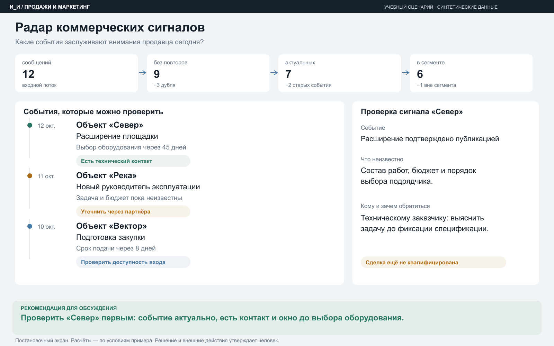Click the green timeline dot for 12 окт.
Image resolution: width=554 pixels, height=346 pixels.
click(x=30, y=125)
